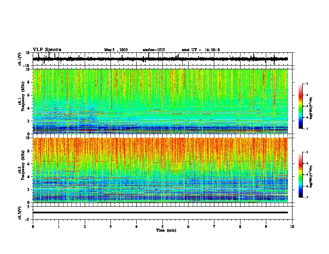The width and height of the screenshot is (329, 254).
Task: Select the "start UT = 16:20:0" text
Action: click(x=201, y=50)
